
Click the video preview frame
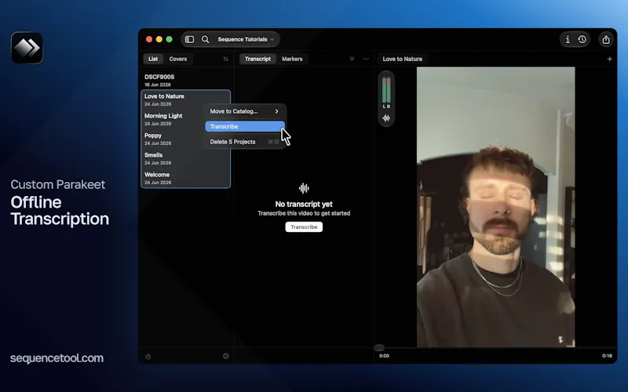point(496,207)
